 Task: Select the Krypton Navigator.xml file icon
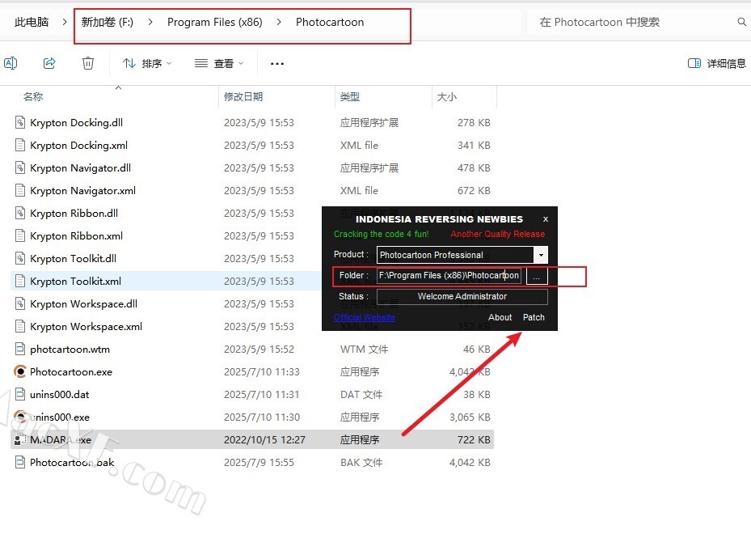point(20,191)
